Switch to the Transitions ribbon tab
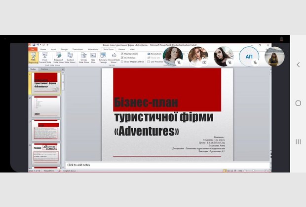The width and height of the screenshot is (306, 207). 77,49
